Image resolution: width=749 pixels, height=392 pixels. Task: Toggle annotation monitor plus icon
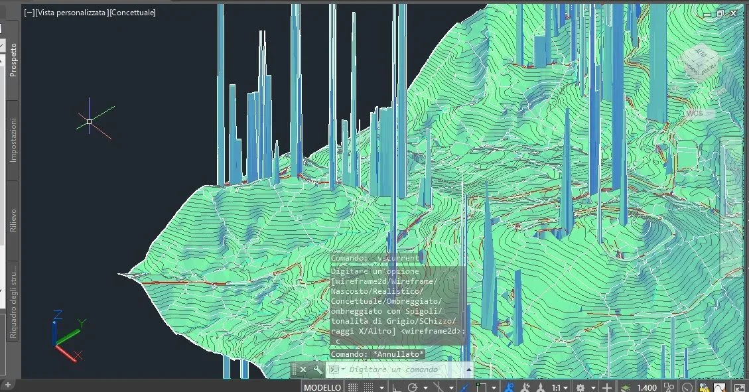(x=606, y=387)
